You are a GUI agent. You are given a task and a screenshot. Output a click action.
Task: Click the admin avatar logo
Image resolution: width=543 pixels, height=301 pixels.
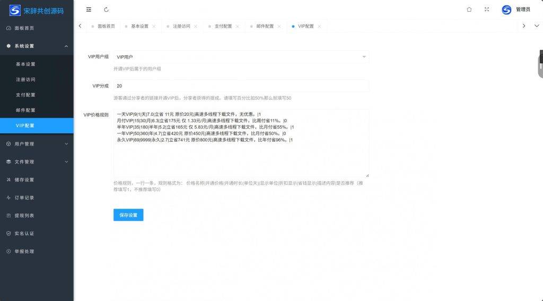tap(506, 10)
